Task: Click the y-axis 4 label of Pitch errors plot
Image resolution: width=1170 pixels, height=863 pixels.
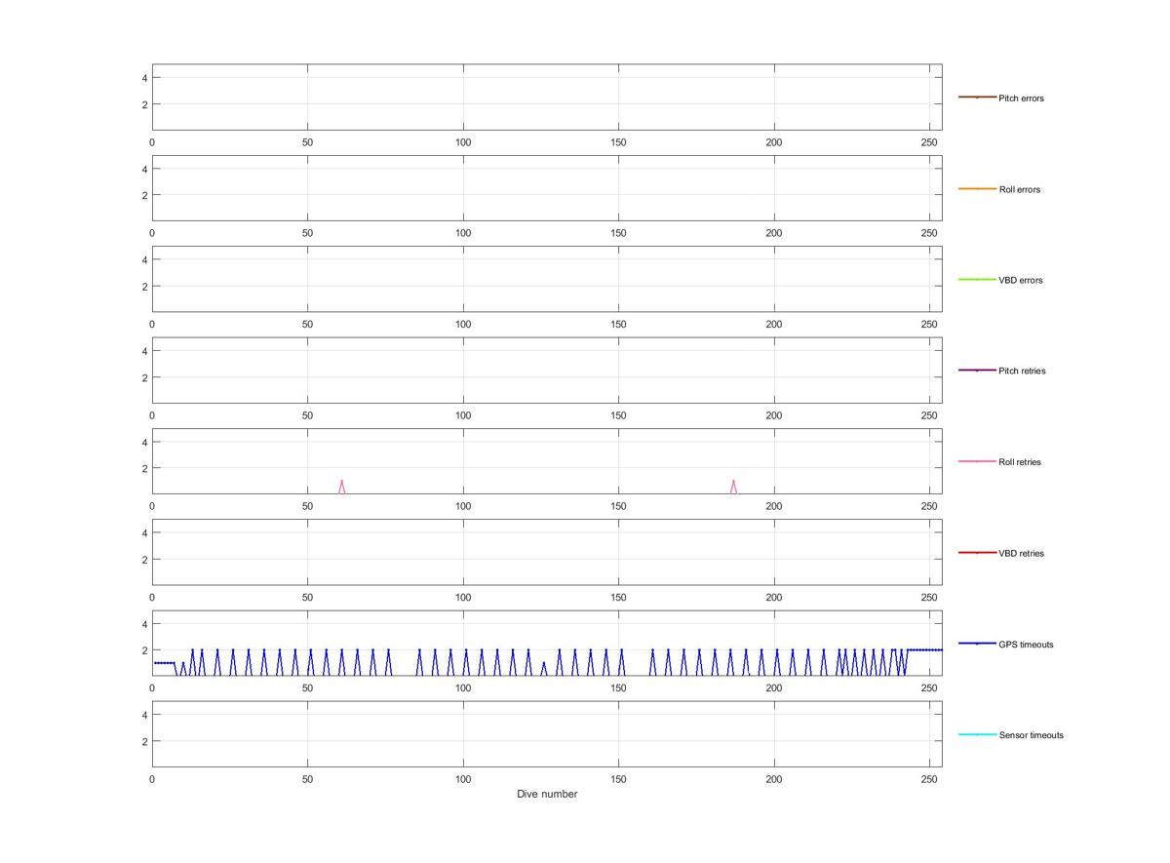Action: point(144,78)
